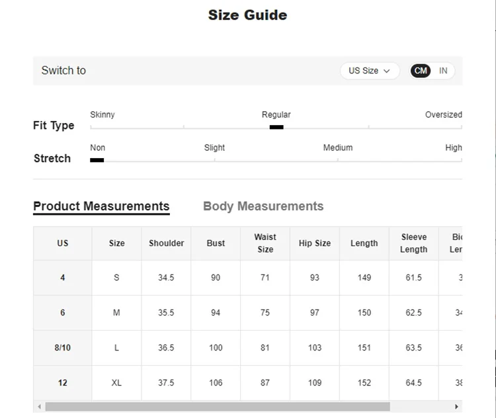The width and height of the screenshot is (496, 418).
Task: Click sleeve length value 61.5
Action: pyautogui.click(x=414, y=278)
